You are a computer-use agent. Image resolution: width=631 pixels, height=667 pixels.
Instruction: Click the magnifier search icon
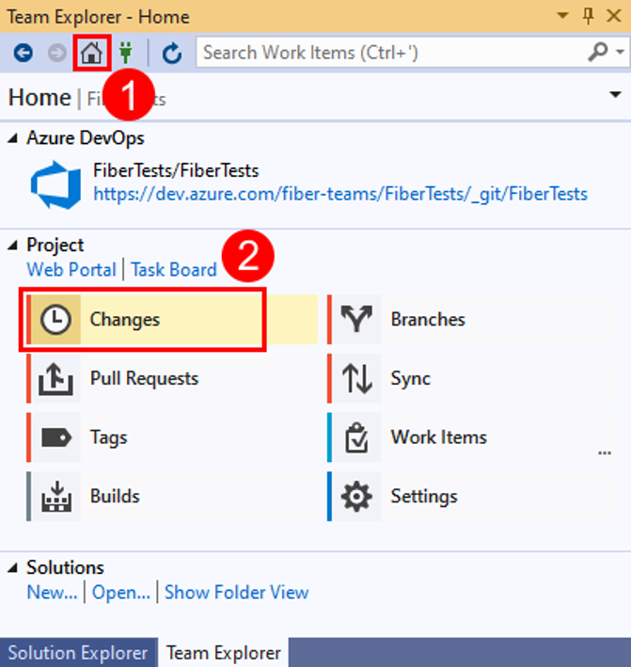click(x=597, y=53)
